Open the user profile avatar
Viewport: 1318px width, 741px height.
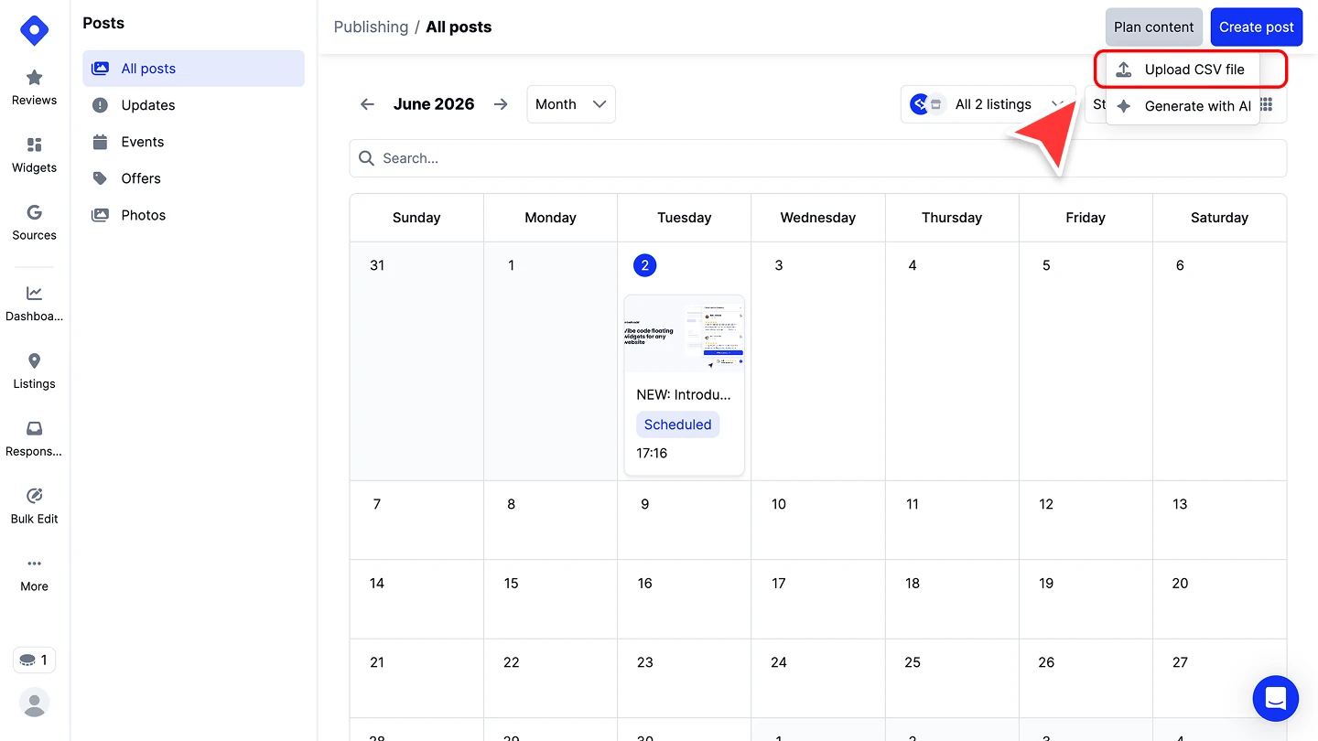point(34,703)
